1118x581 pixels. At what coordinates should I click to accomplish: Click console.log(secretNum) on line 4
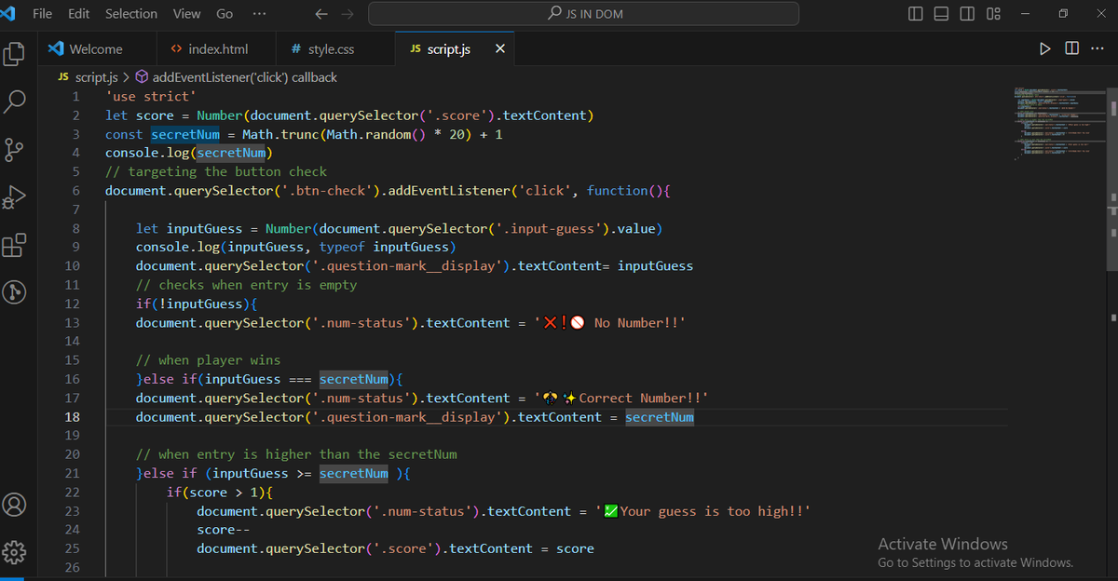click(x=189, y=153)
